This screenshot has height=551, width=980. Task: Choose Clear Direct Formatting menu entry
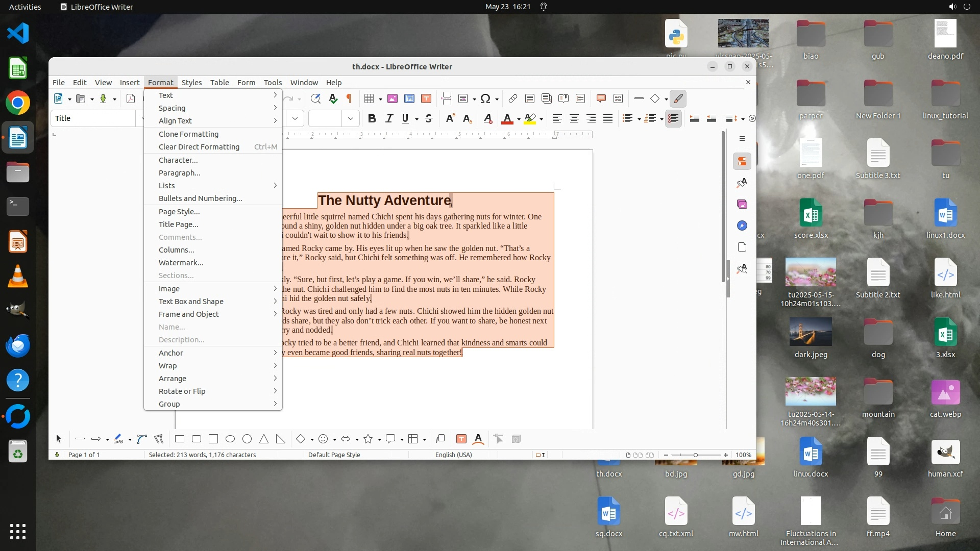point(199,147)
